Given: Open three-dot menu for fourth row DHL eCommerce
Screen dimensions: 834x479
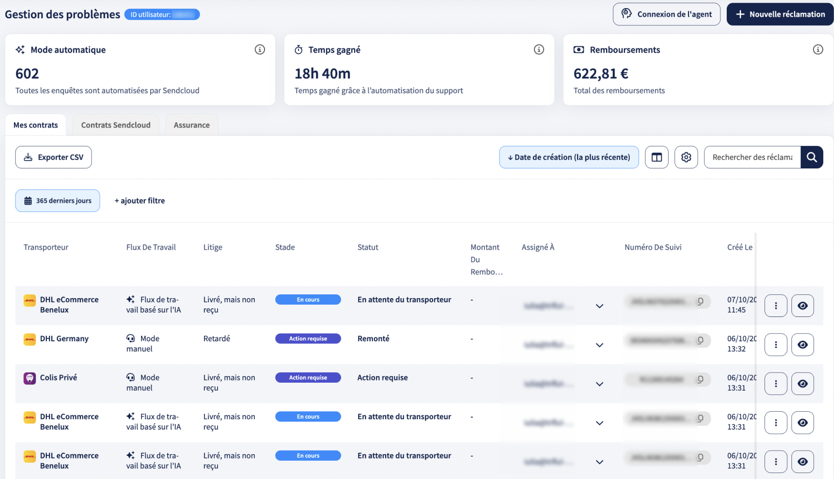Looking at the screenshot, I should click(x=776, y=423).
